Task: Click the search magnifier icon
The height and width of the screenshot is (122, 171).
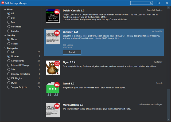Action: tap(151, 3)
